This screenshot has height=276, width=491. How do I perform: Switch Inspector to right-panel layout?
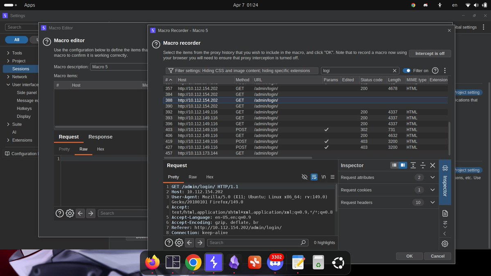click(402, 165)
